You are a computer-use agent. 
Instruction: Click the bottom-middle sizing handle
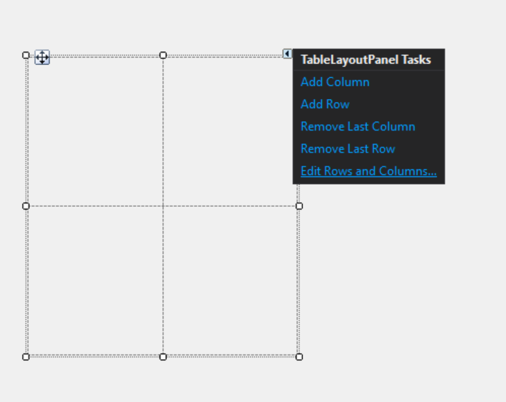pyautogui.click(x=163, y=357)
